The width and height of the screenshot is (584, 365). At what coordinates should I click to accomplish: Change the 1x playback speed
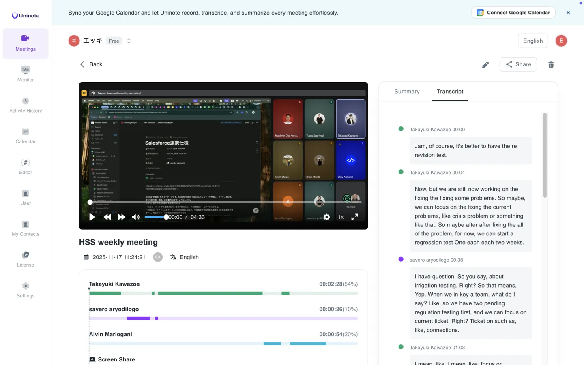tap(341, 217)
